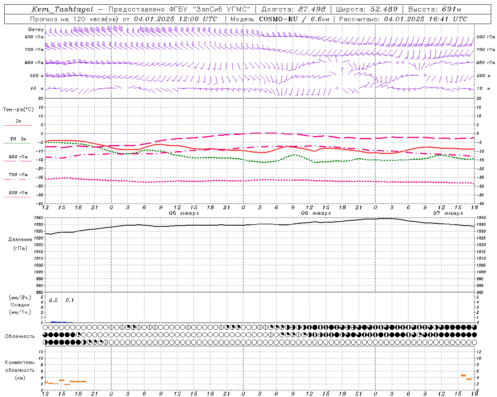Click the "Td 2м" dew point legend entry
This screenshot has width=497, height=397.
tap(18, 139)
